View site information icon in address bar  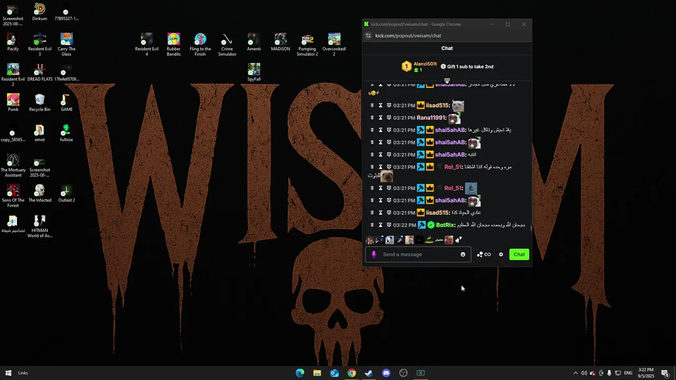(x=368, y=35)
